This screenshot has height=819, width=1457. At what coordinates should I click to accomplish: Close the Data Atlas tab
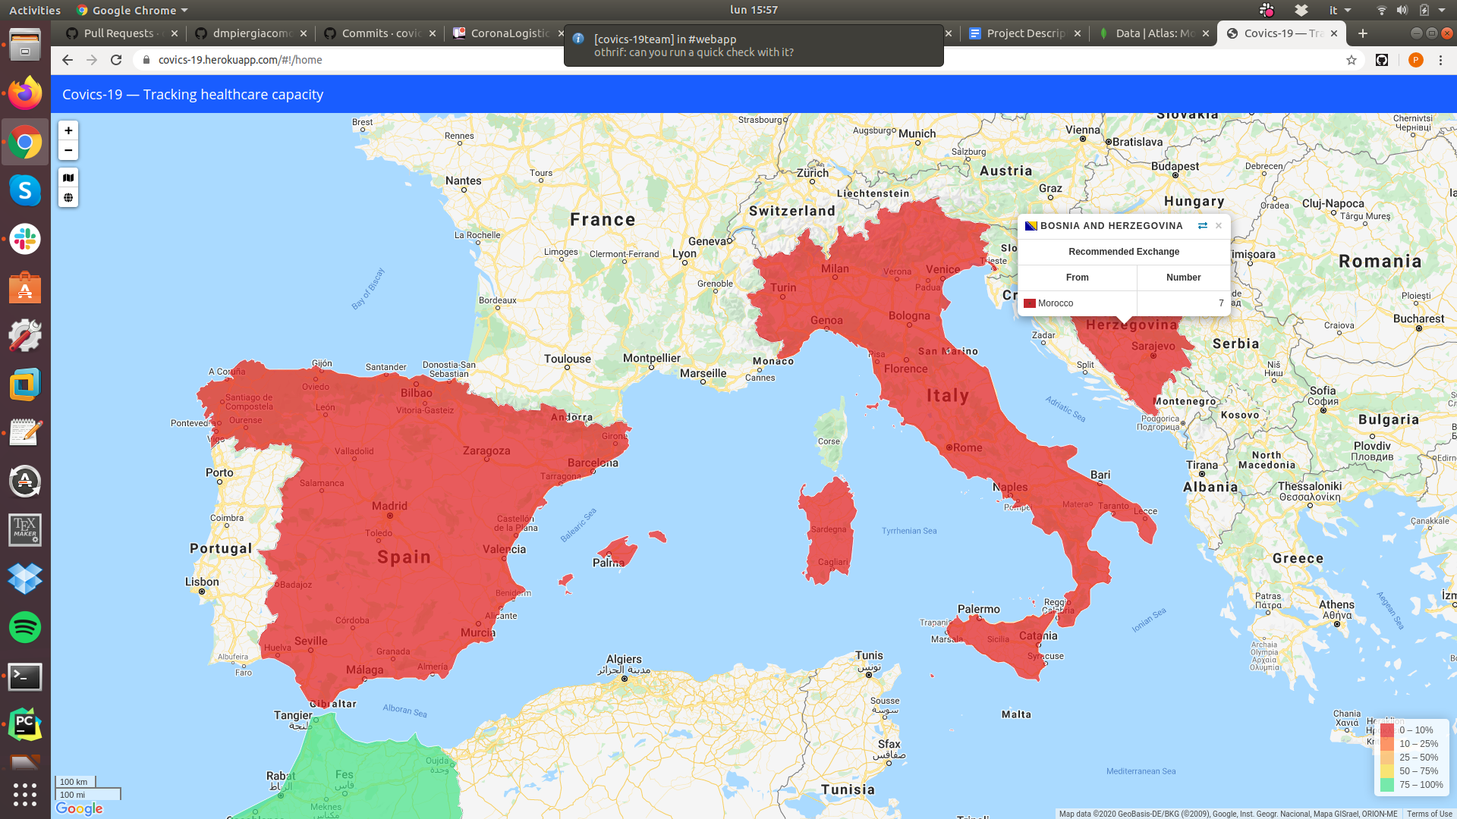point(1206,33)
